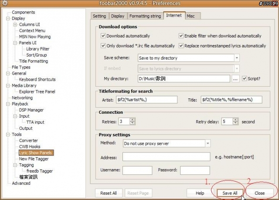Toggle Download automatically checkbox

(103, 36)
